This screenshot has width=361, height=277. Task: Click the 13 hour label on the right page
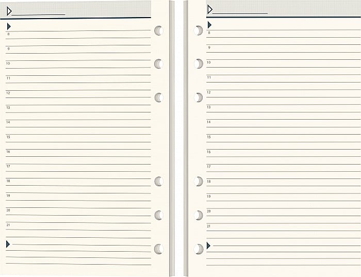208,107
